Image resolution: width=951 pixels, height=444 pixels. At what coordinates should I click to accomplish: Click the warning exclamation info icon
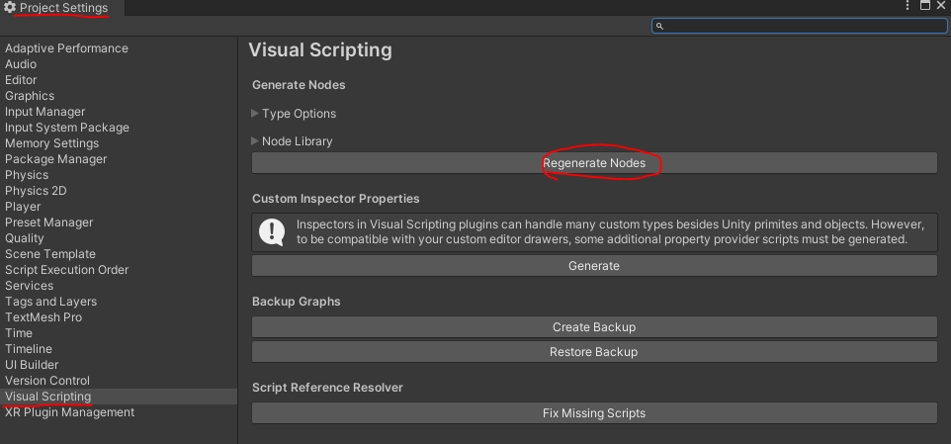(x=271, y=232)
